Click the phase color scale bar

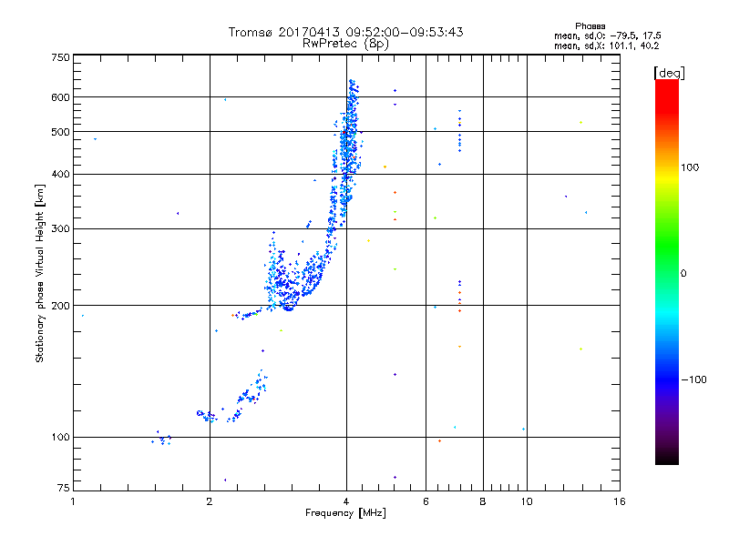coord(667,271)
